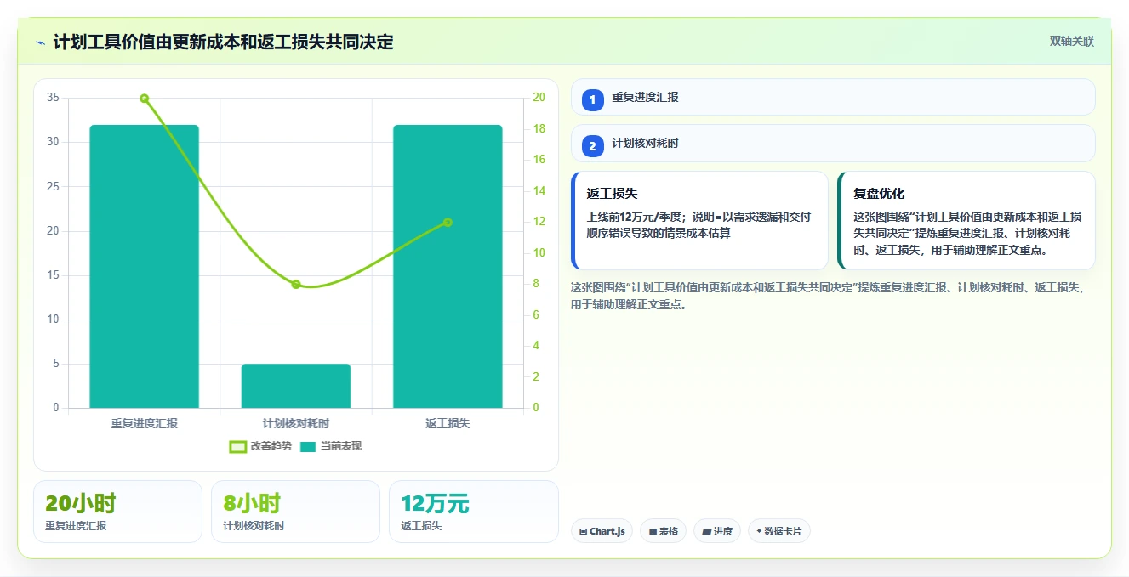Open the 返工损失 info card
This screenshot has width=1129, height=577.
pyautogui.click(x=699, y=221)
